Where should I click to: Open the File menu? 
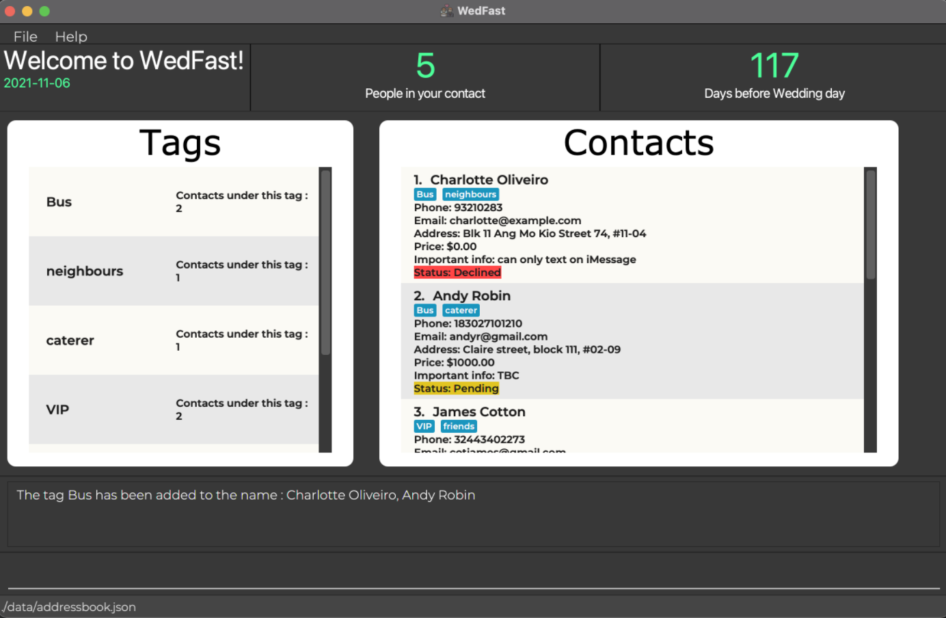[x=25, y=36]
